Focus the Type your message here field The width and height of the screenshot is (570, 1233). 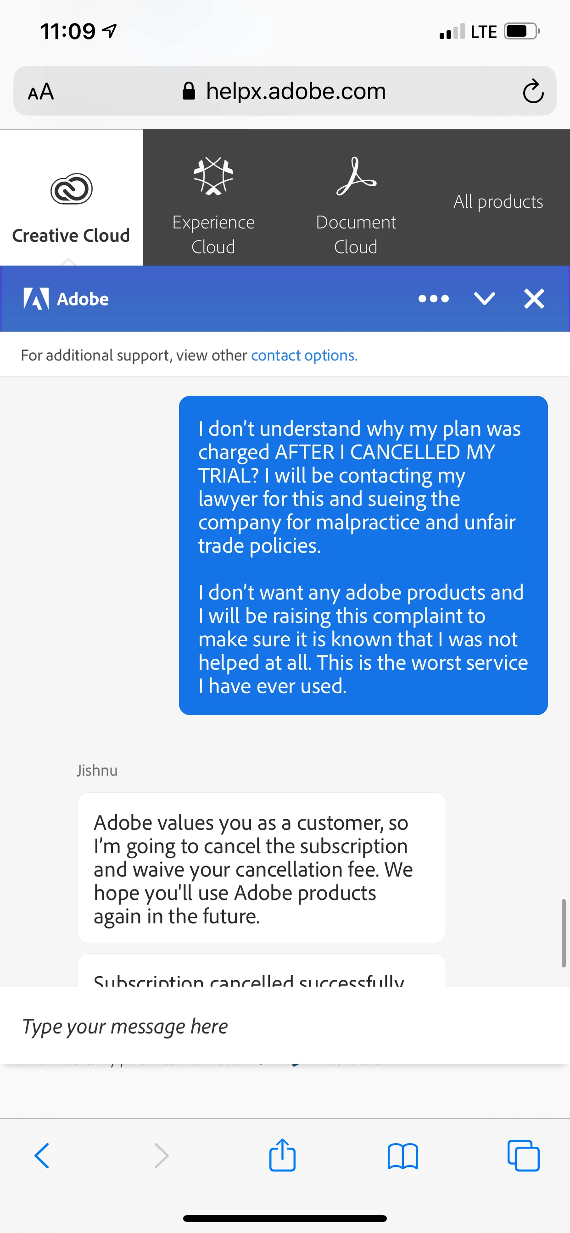click(x=285, y=1025)
